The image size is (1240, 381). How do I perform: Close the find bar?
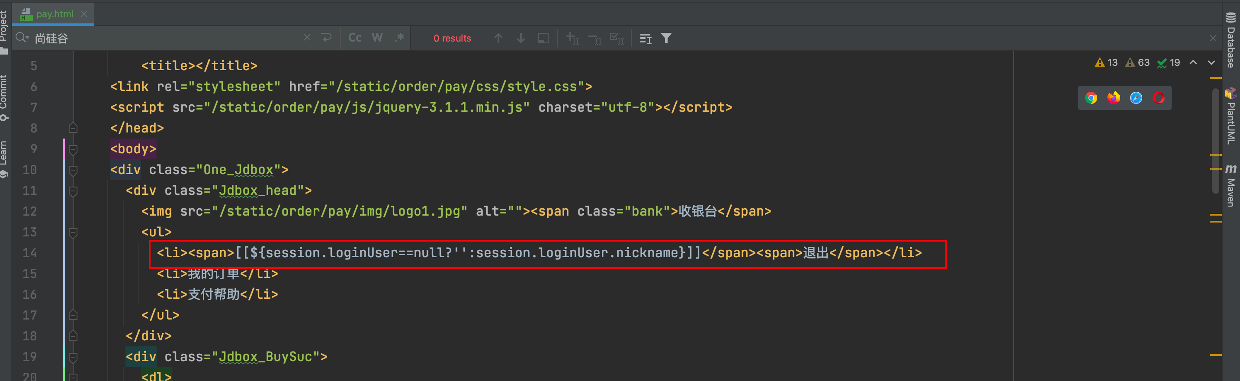click(x=1213, y=38)
